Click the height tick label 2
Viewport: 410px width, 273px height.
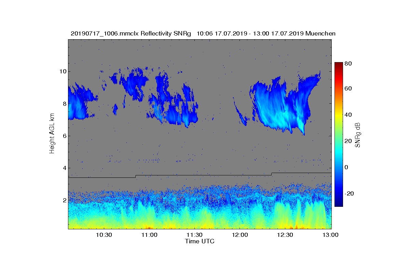click(x=64, y=200)
